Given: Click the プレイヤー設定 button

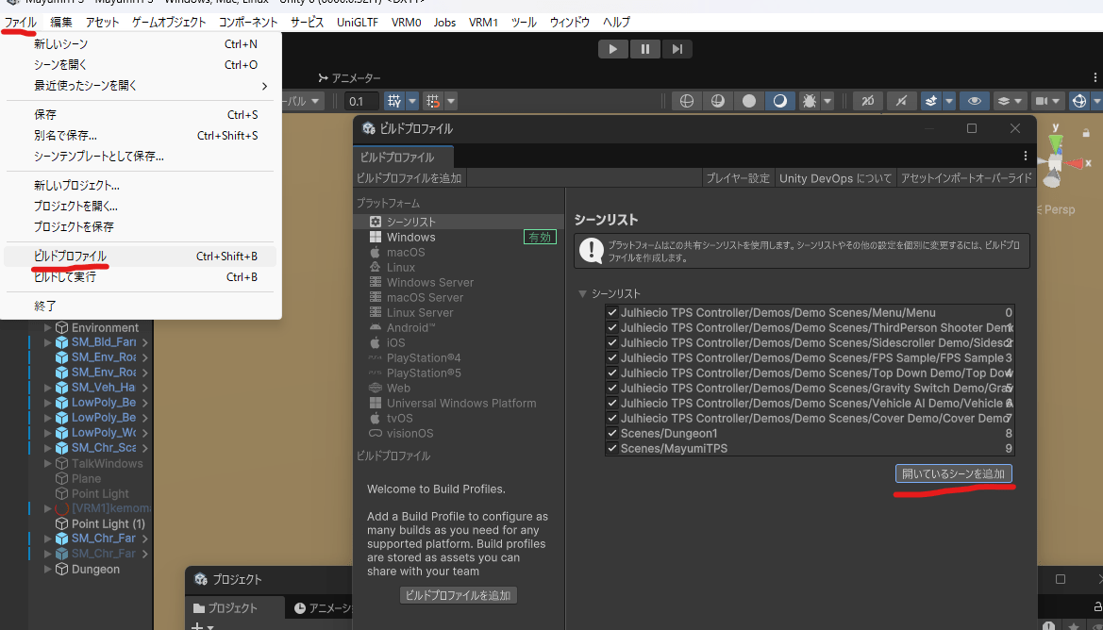Looking at the screenshot, I should point(739,178).
